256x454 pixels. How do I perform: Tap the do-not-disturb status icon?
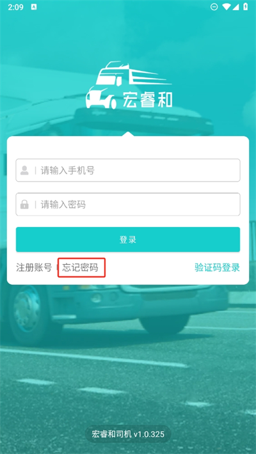214,7
